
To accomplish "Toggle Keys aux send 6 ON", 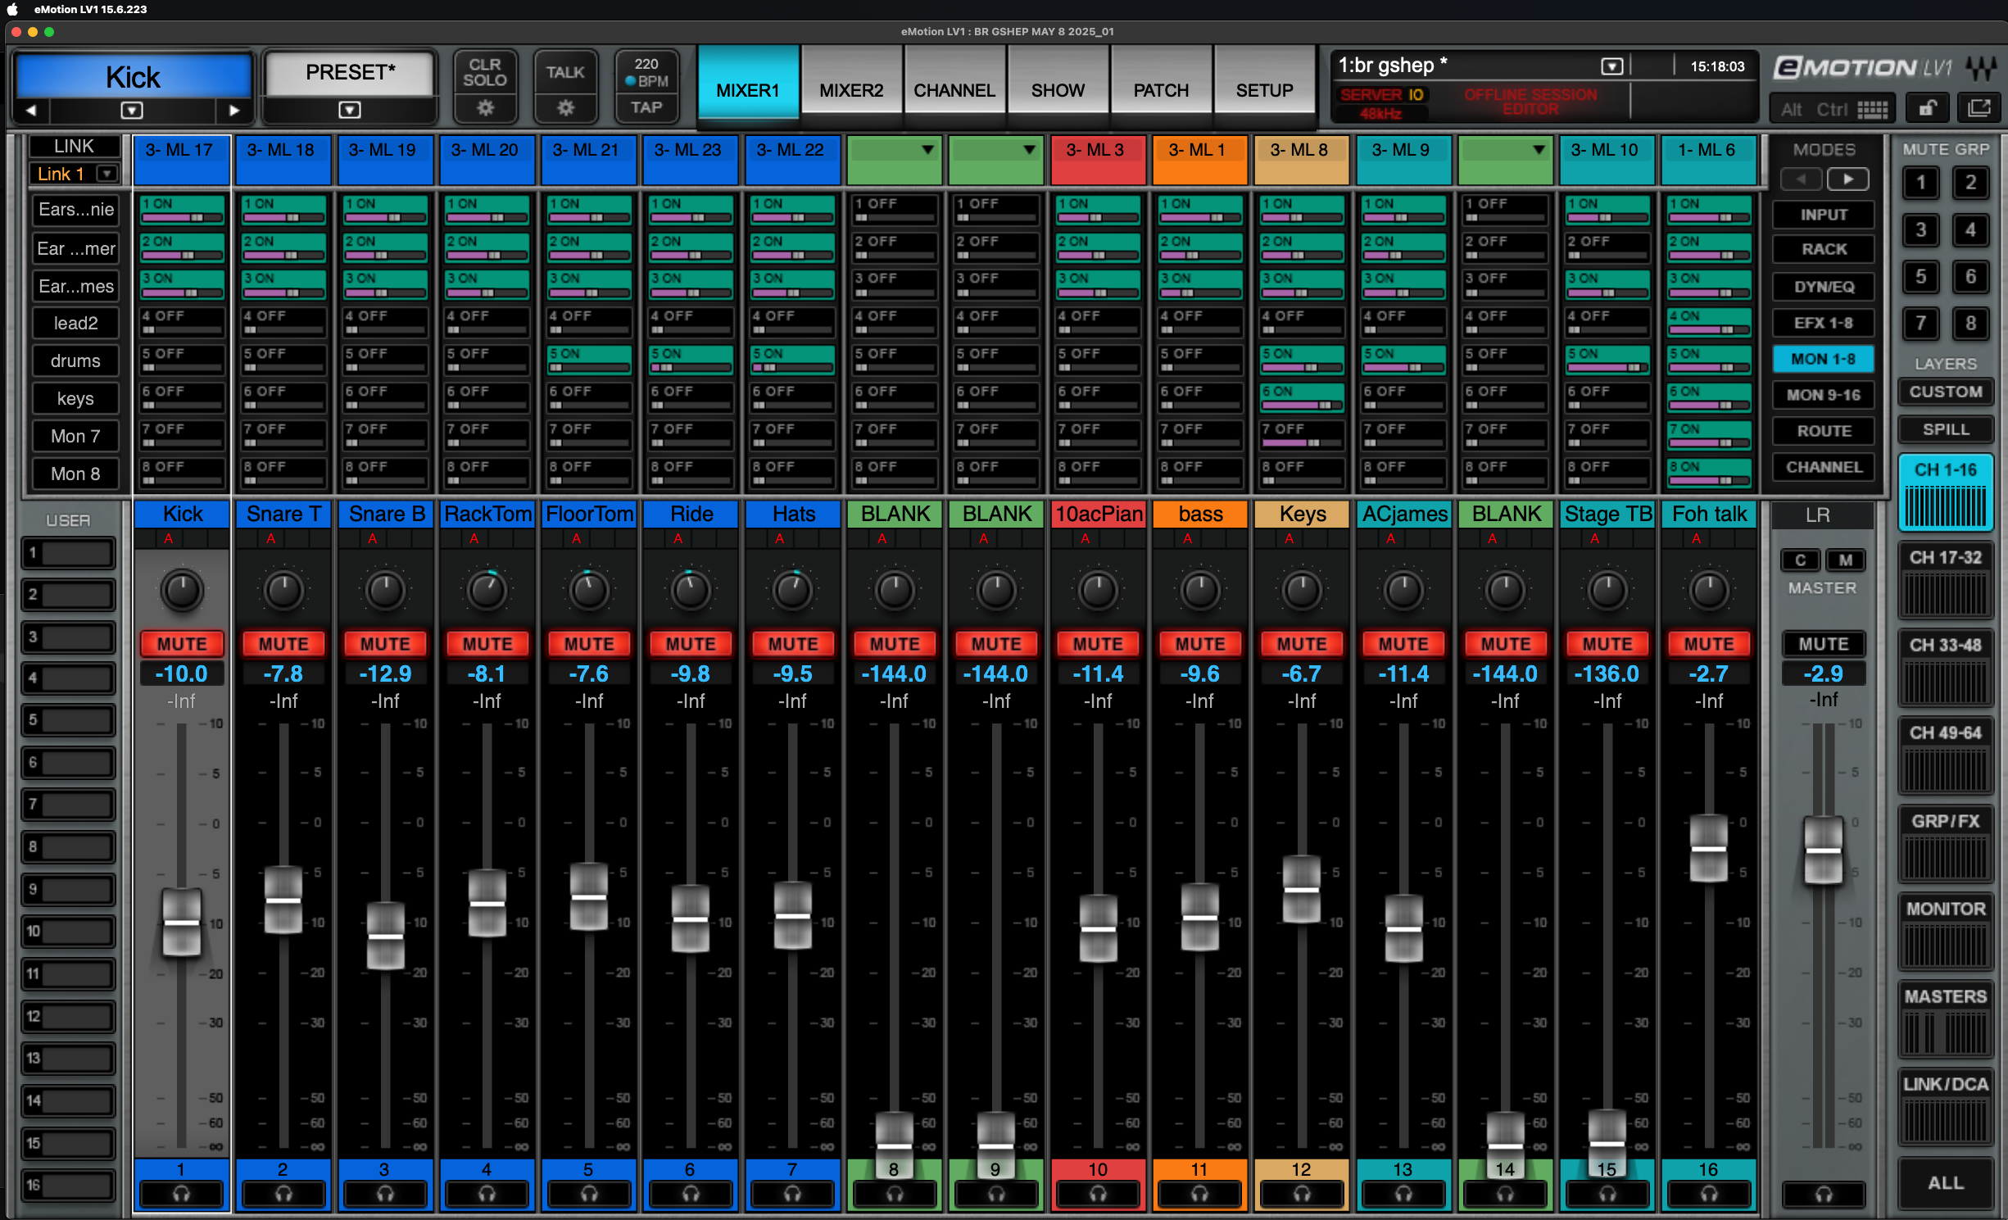I will [1302, 397].
